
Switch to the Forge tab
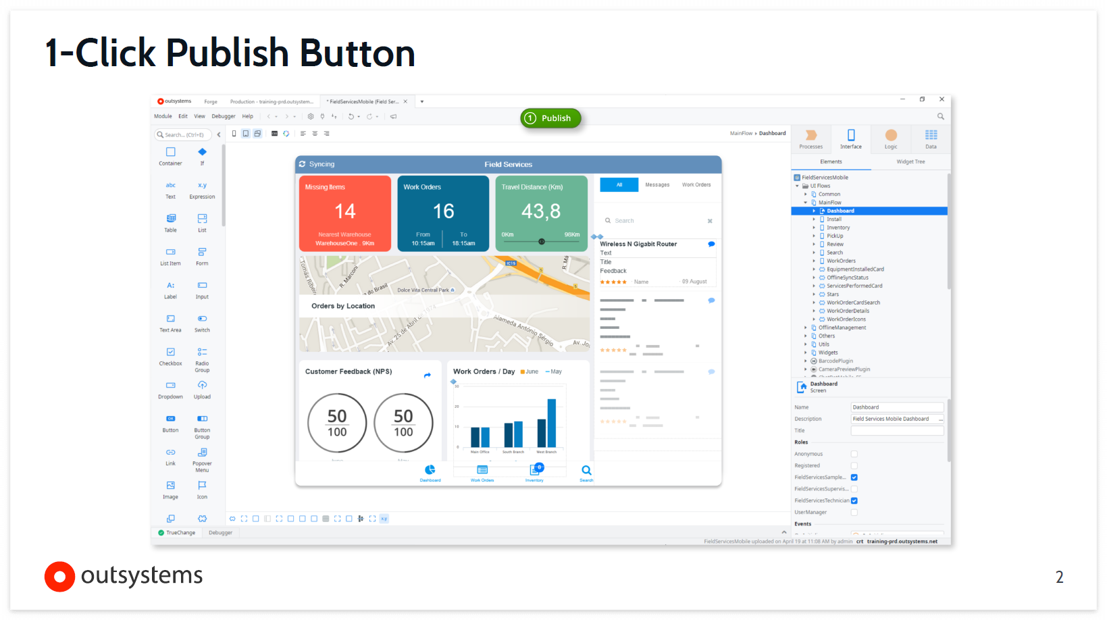coord(211,102)
